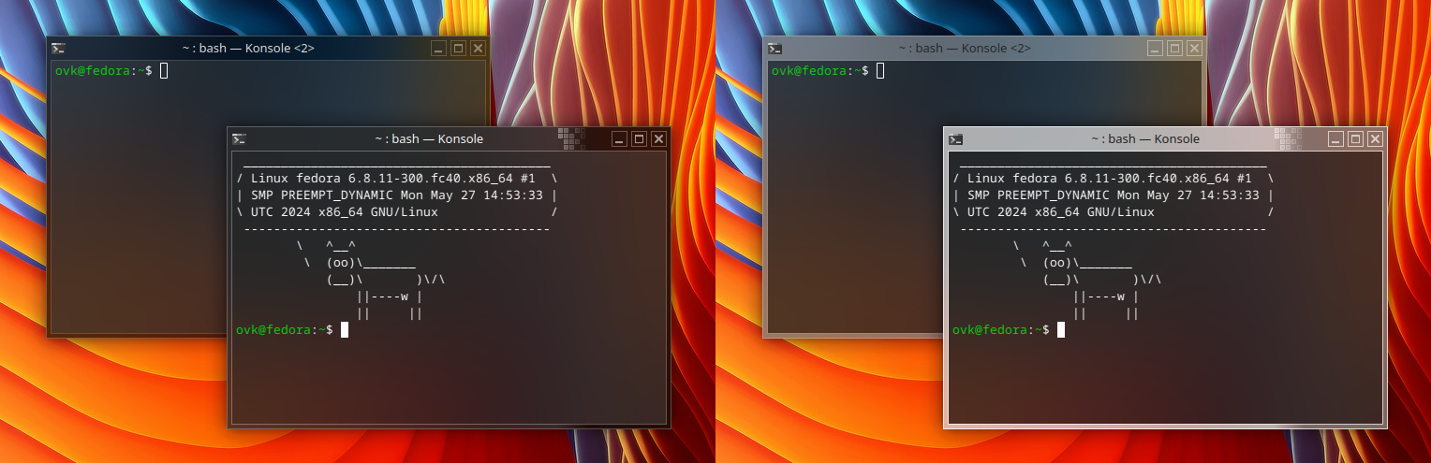Close the dark-themed cowsay Konsole window
Screen dimensions: 1431x463
coord(658,138)
